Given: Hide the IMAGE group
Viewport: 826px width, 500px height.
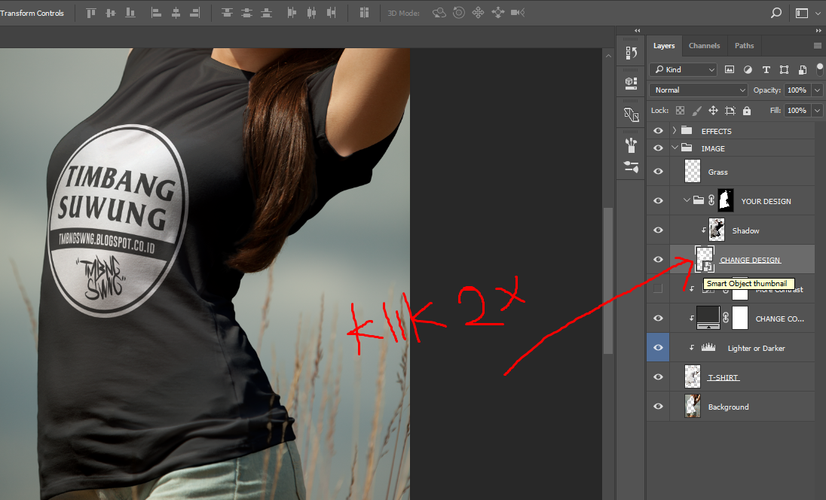Looking at the screenshot, I should 658,148.
